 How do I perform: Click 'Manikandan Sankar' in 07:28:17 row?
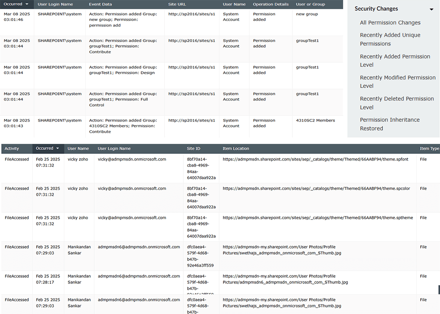click(79, 279)
